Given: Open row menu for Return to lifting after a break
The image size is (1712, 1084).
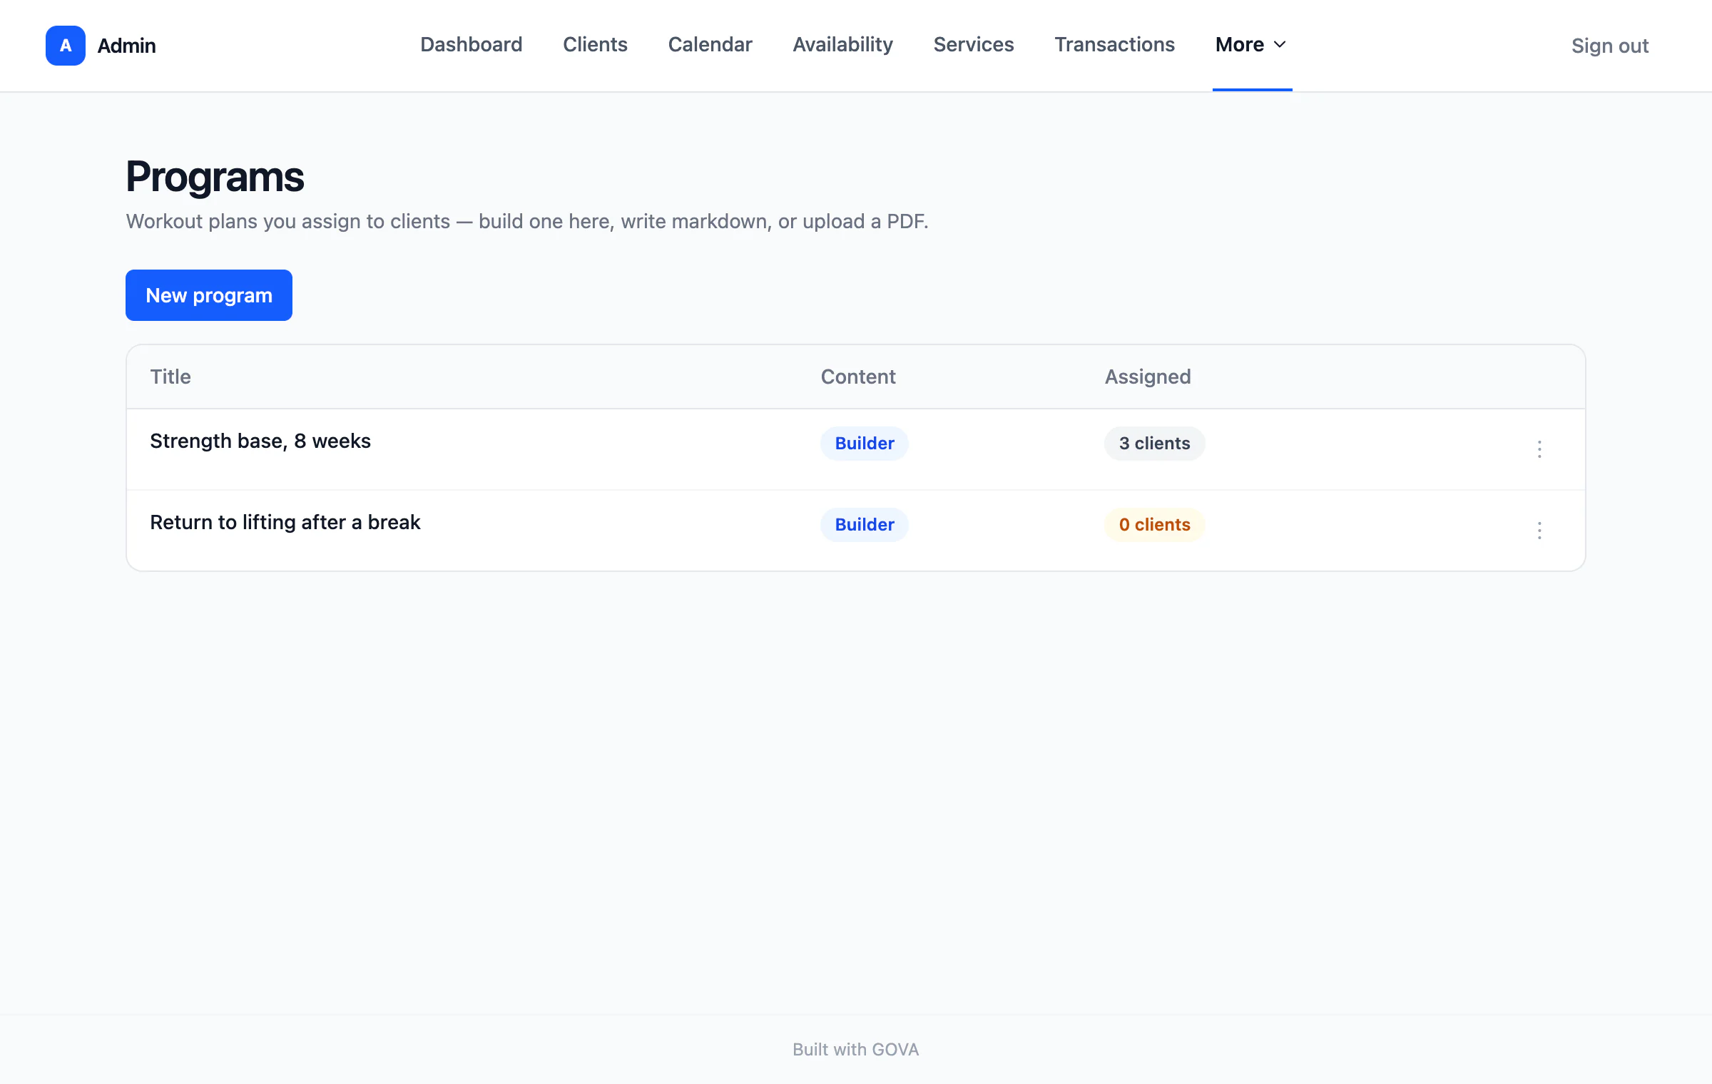Looking at the screenshot, I should tap(1539, 531).
